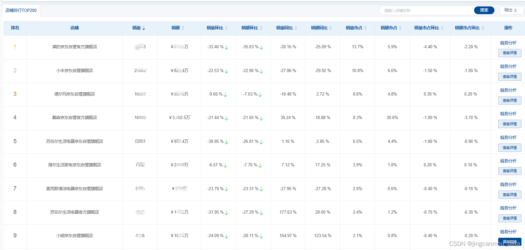Viewport: 525px width, 250px height.
Task: Click 戴森 销额市占 value 30.6%
Action: [392, 118]
